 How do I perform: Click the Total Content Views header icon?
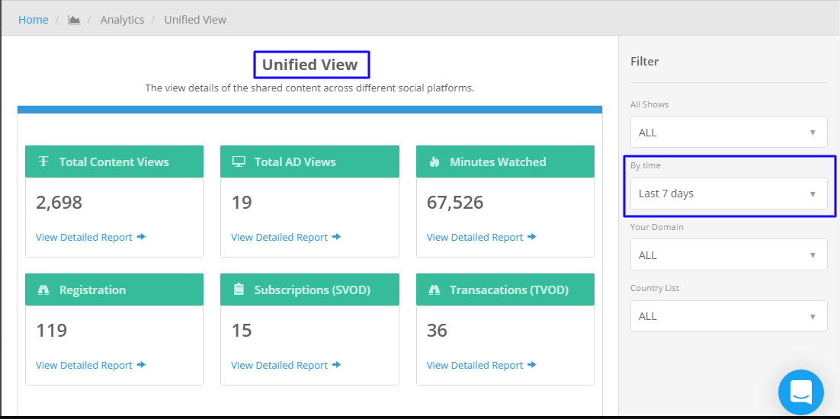click(x=43, y=162)
